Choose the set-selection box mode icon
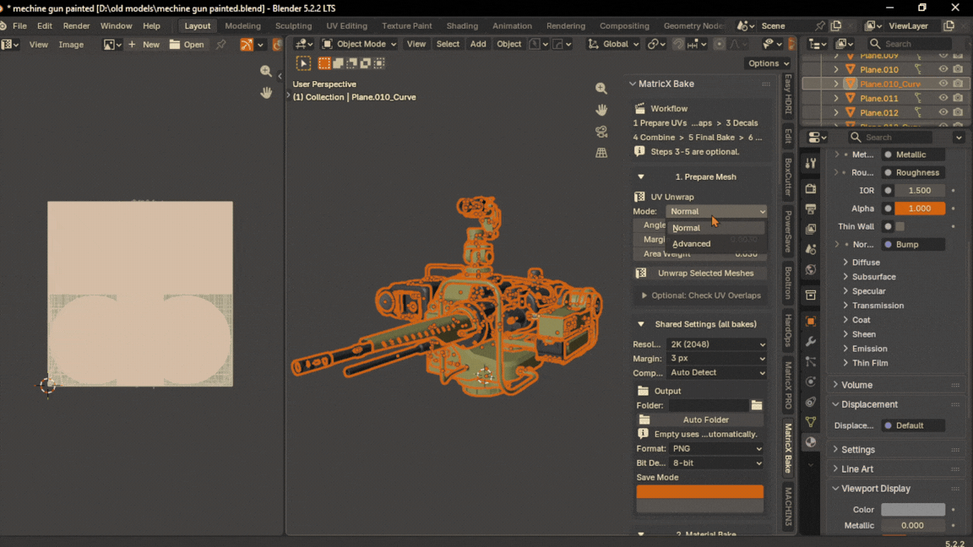Viewport: 973px width, 547px height. coord(324,63)
